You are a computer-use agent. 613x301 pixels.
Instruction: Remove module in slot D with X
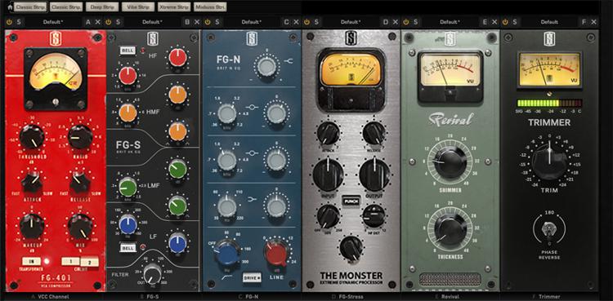(396, 22)
